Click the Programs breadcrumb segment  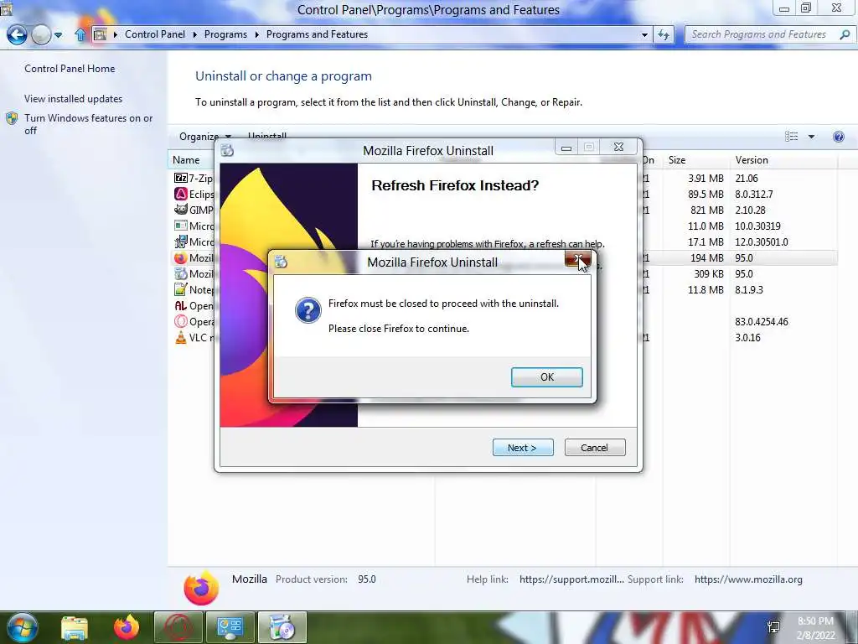225,34
